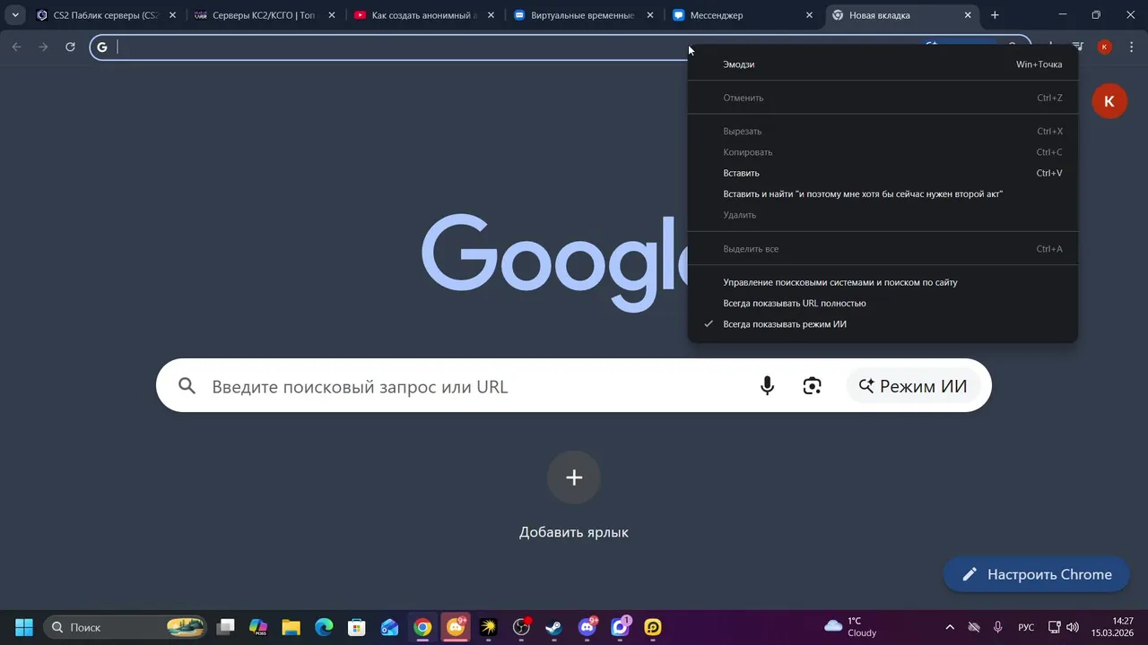The image size is (1148, 645).
Task: Open a new tab with plus button
Action: (995, 15)
